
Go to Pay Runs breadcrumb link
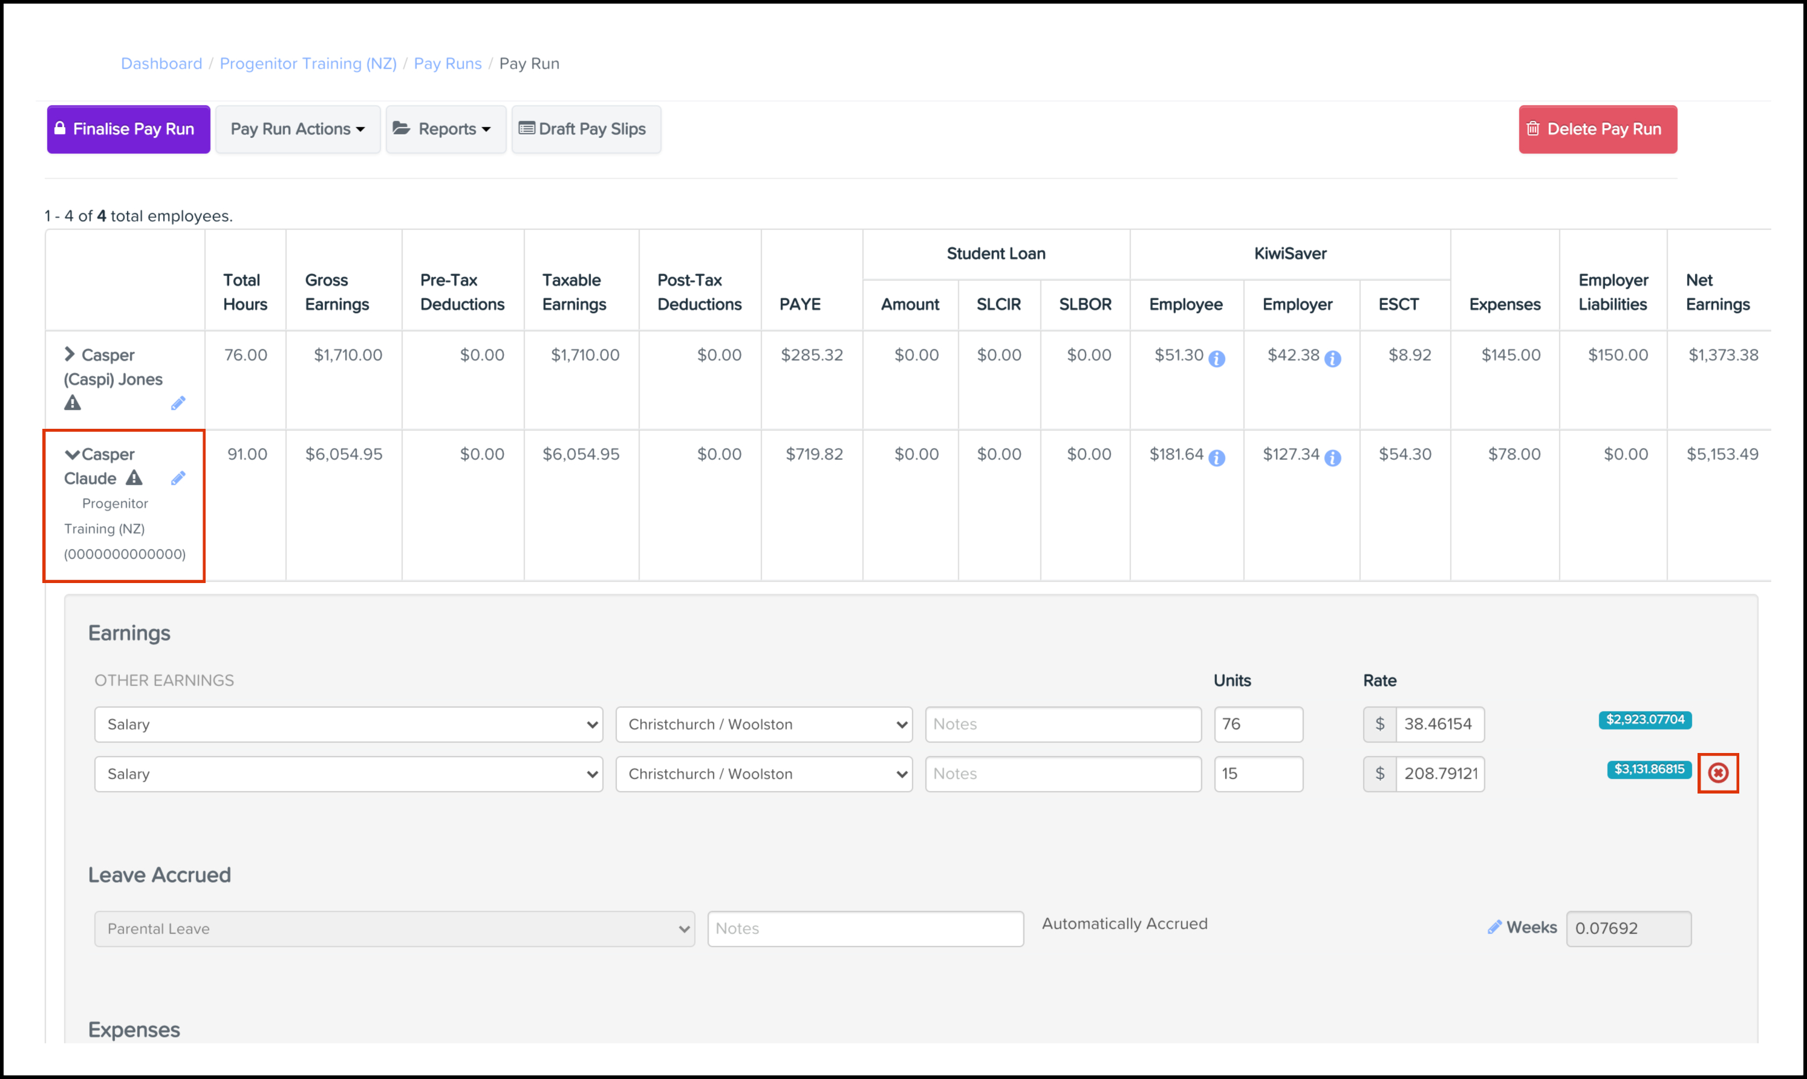pos(447,64)
